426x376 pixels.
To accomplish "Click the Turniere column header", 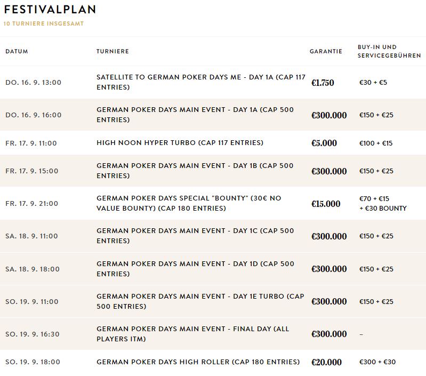I will point(112,52).
